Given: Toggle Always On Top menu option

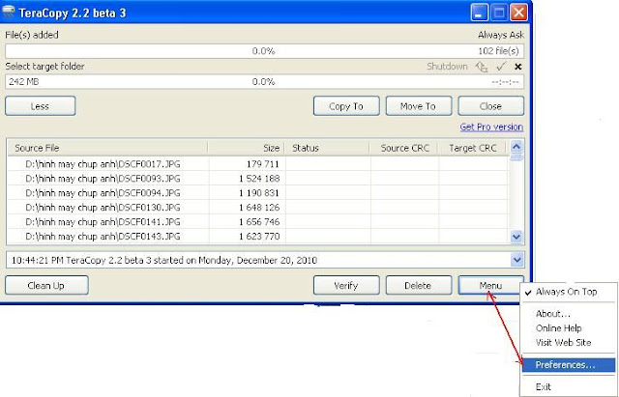Looking at the screenshot, I should pyautogui.click(x=569, y=292).
